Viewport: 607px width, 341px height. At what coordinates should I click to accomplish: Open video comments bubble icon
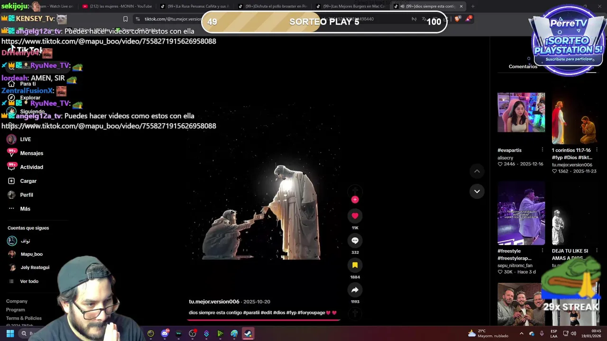tap(355, 241)
